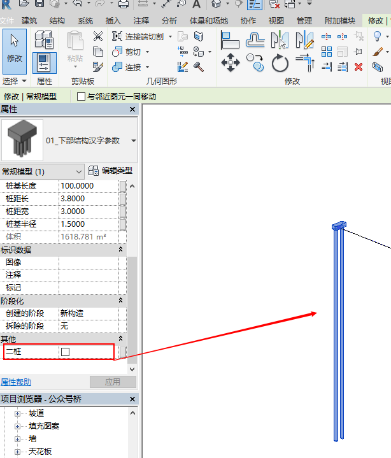Click the Print icon in quick access

coord(124,4)
